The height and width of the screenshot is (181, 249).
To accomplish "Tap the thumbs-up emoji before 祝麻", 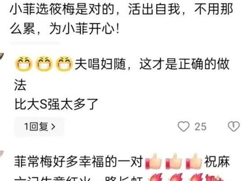I will pos(194,161).
